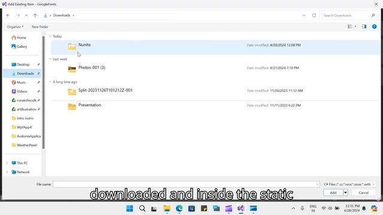Switch to Visual Studio in the taskbar
Image resolution: width=383 pixels, height=215 pixels.
tap(241, 208)
